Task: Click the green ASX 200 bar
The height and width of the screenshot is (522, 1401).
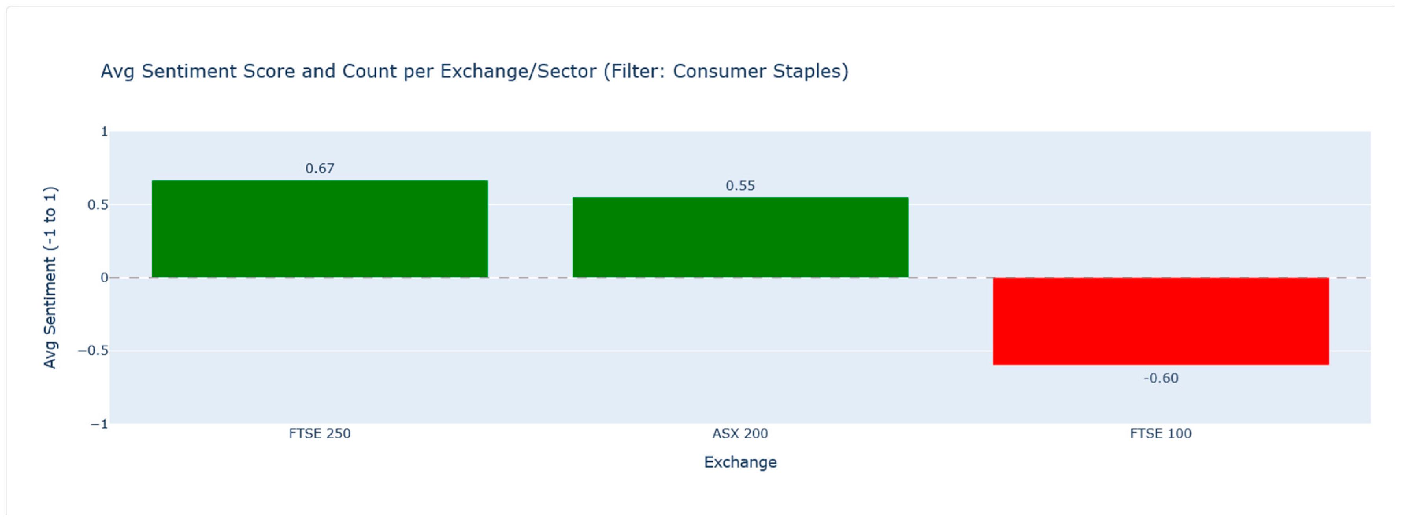Action: click(x=740, y=237)
